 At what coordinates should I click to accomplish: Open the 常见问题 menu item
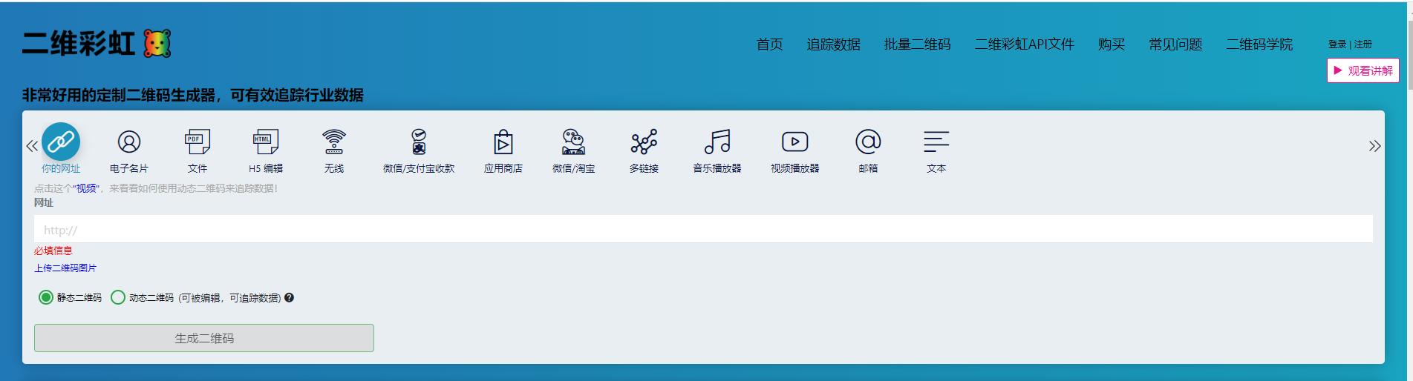coord(1175,44)
